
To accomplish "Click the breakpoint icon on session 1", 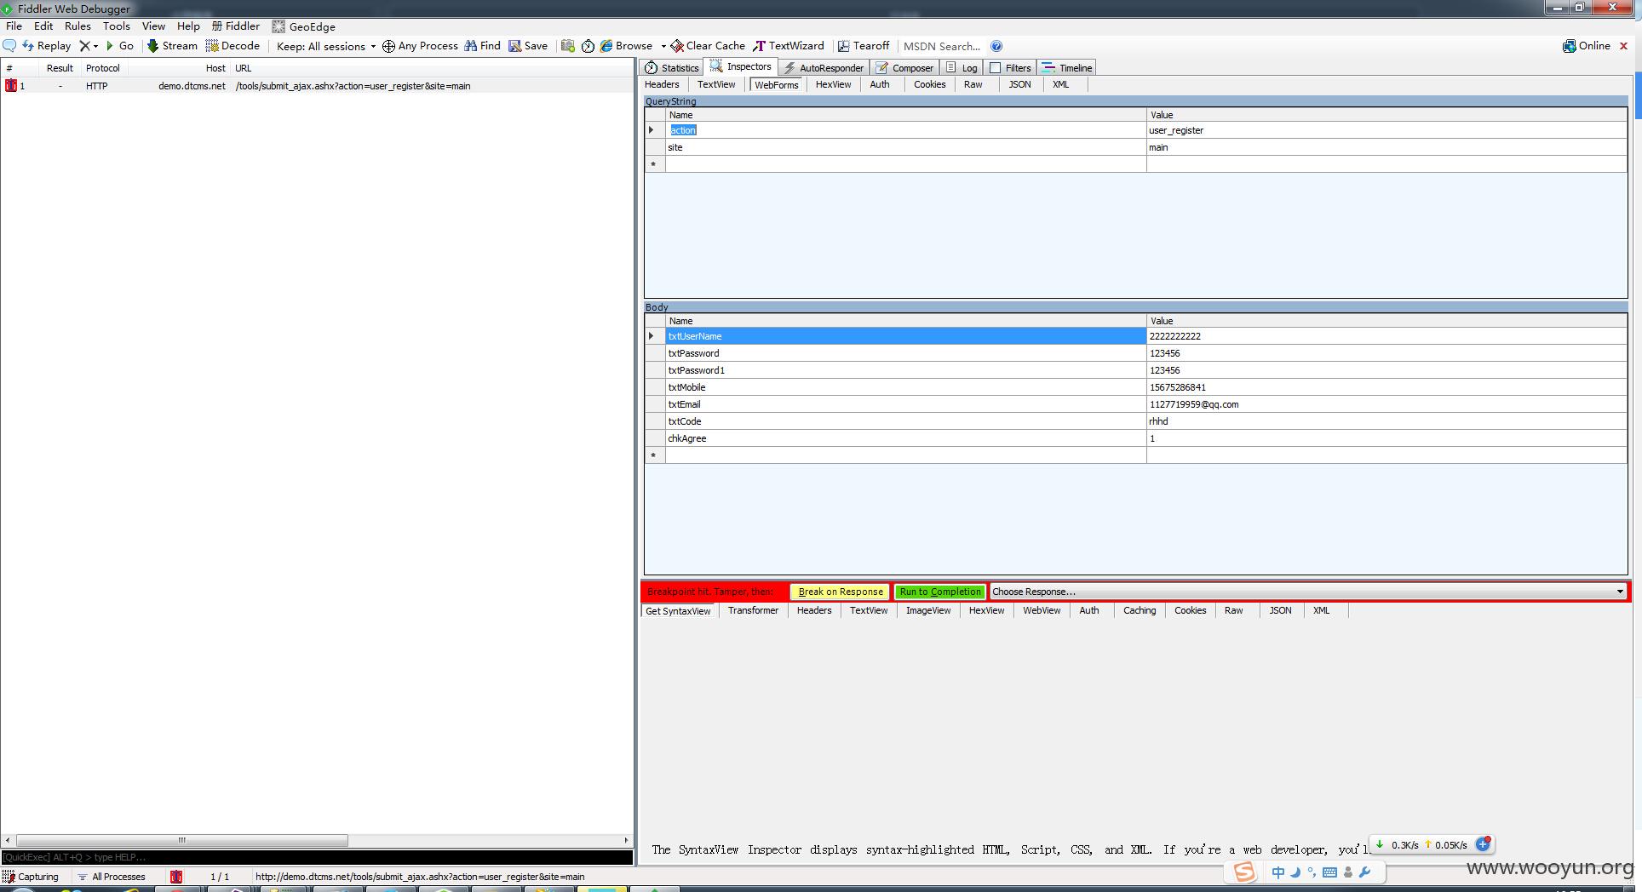I will 11,86.
